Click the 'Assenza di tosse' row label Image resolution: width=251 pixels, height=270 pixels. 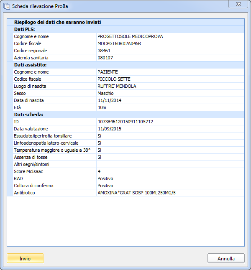click(x=31, y=157)
